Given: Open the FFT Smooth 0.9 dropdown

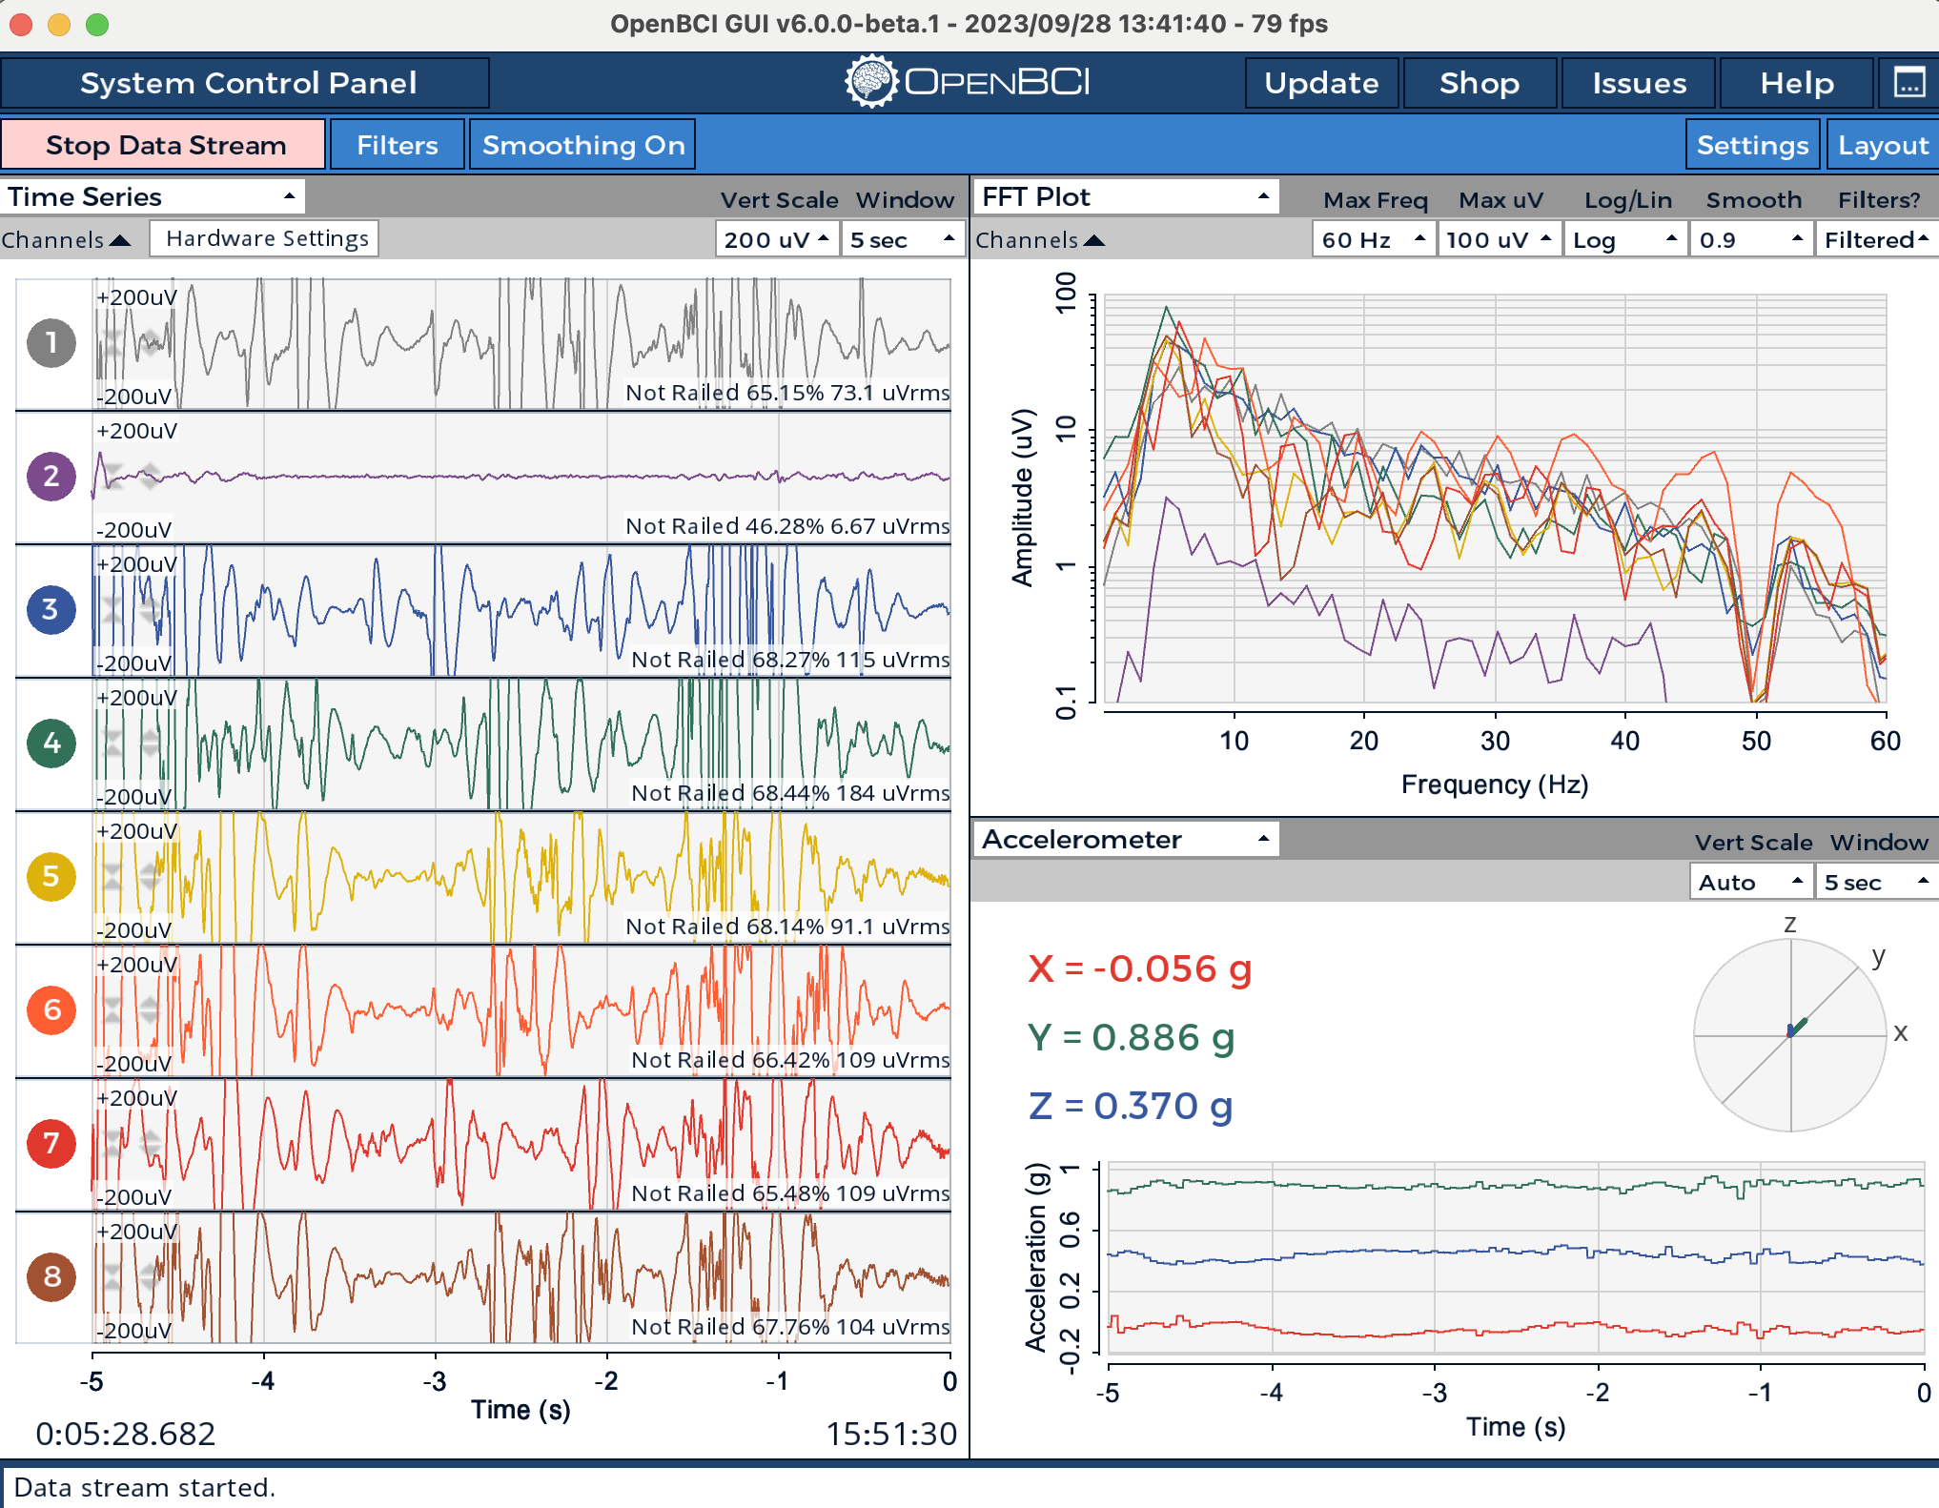Looking at the screenshot, I should pyautogui.click(x=1750, y=239).
